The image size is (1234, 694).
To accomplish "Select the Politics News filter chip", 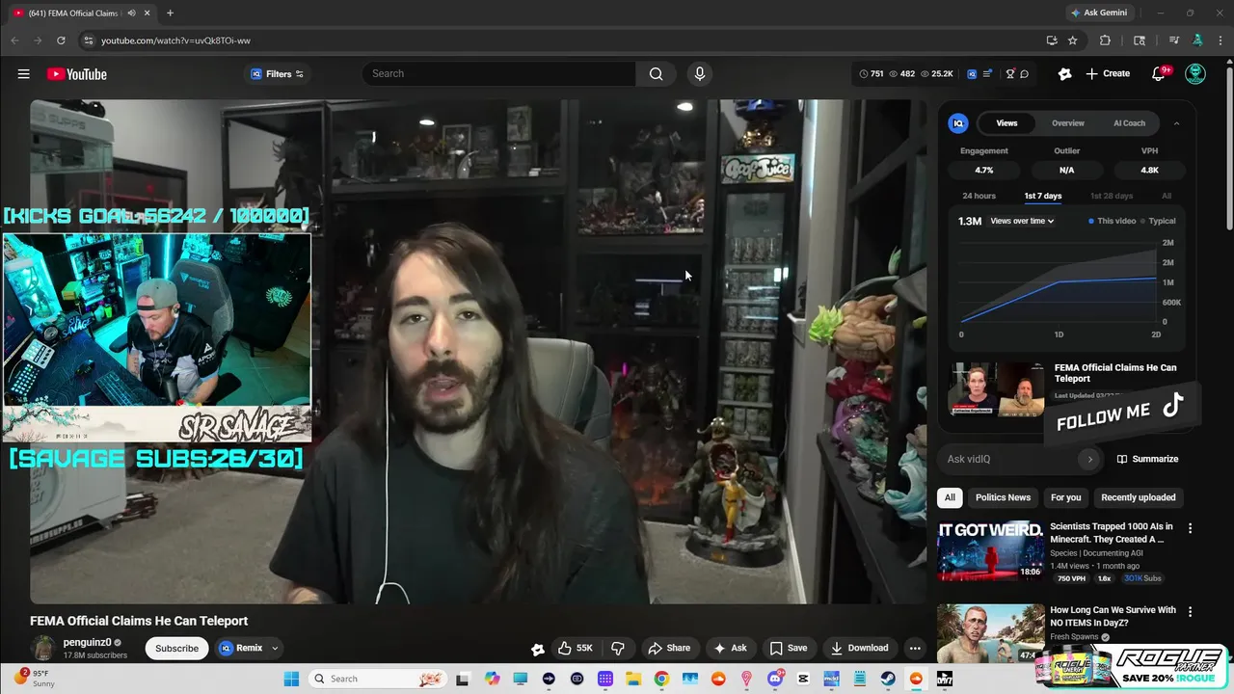I will 1003,497.
